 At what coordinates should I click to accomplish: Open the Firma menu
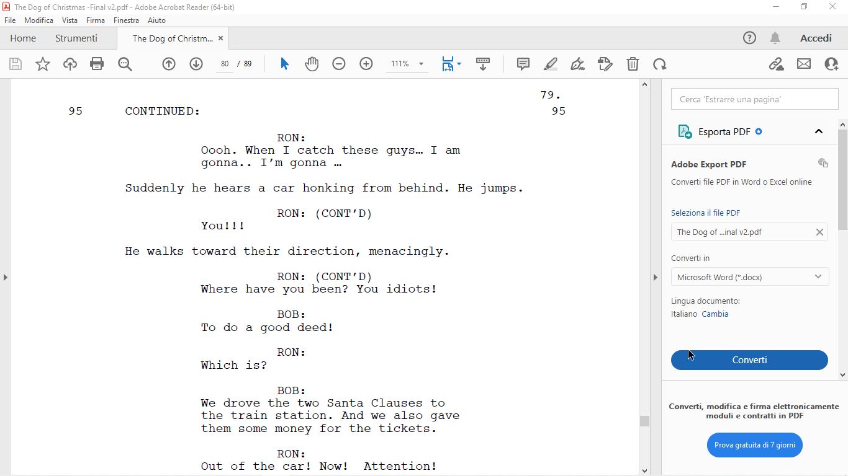(x=96, y=20)
